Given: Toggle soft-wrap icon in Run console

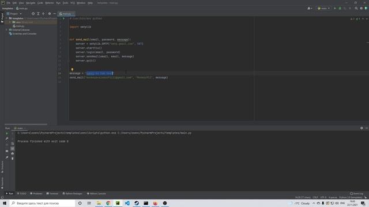Looking at the screenshot, I should 13,143.
